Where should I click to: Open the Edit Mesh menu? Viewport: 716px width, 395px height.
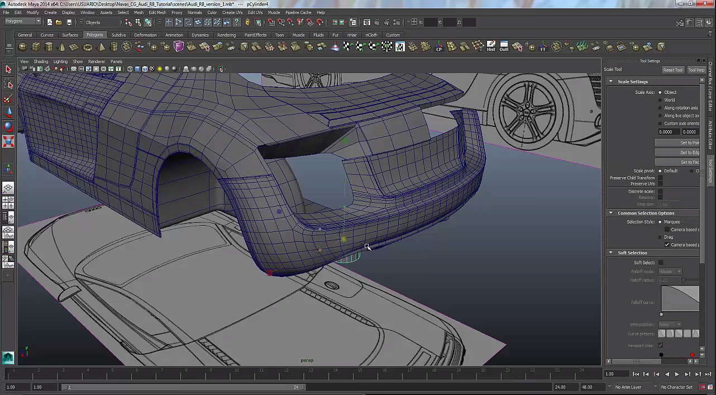157,12
